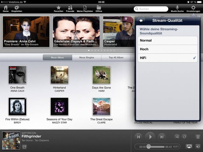
Task: Open artist SATYRICON from the player
Action: [x=29, y=133]
